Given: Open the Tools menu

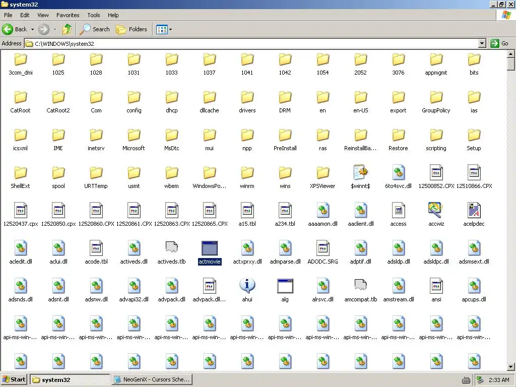Looking at the screenshot, I should pyautogui.click(x=93, y=15).
